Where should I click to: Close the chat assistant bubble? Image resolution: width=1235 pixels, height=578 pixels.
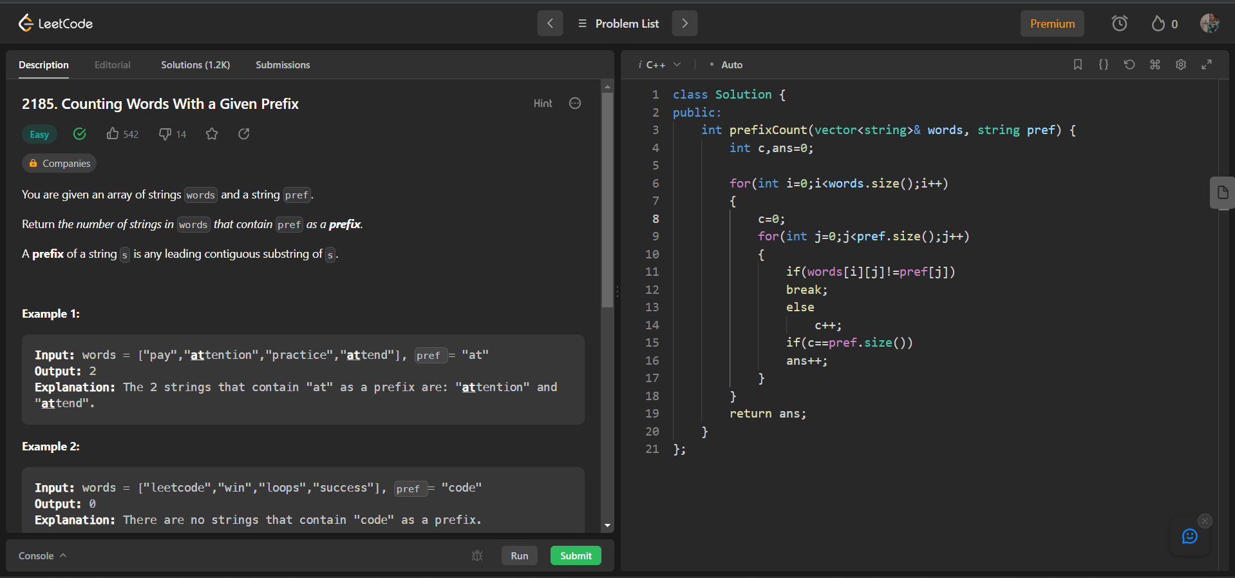tap(1205, 521)
